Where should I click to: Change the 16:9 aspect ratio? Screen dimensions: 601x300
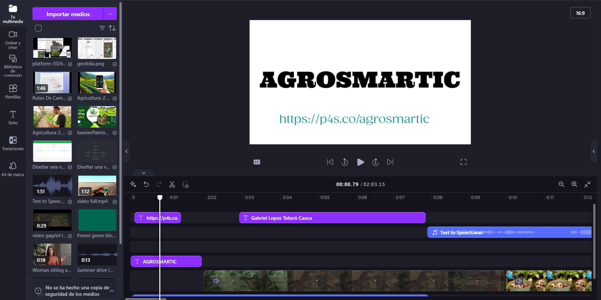pos(580,13)
